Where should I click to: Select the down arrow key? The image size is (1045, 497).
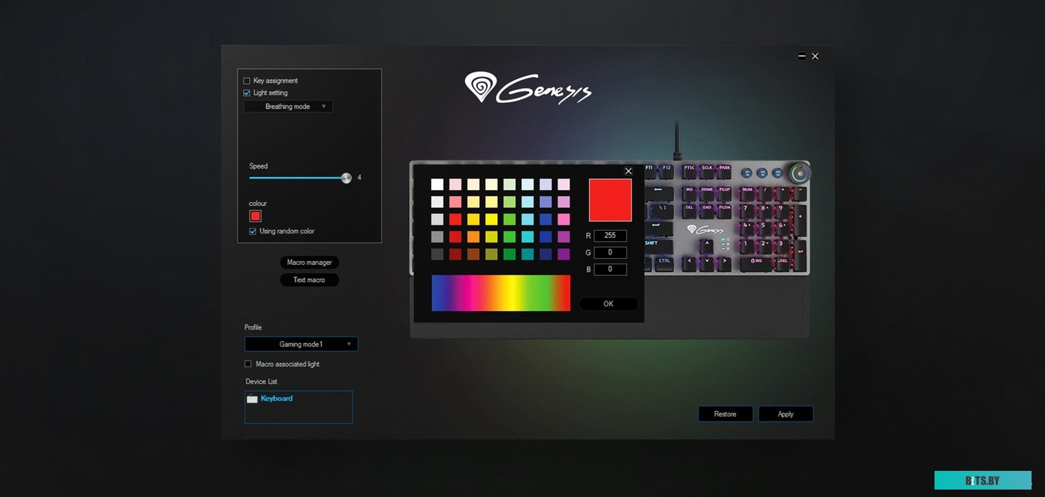click(707, 263)
